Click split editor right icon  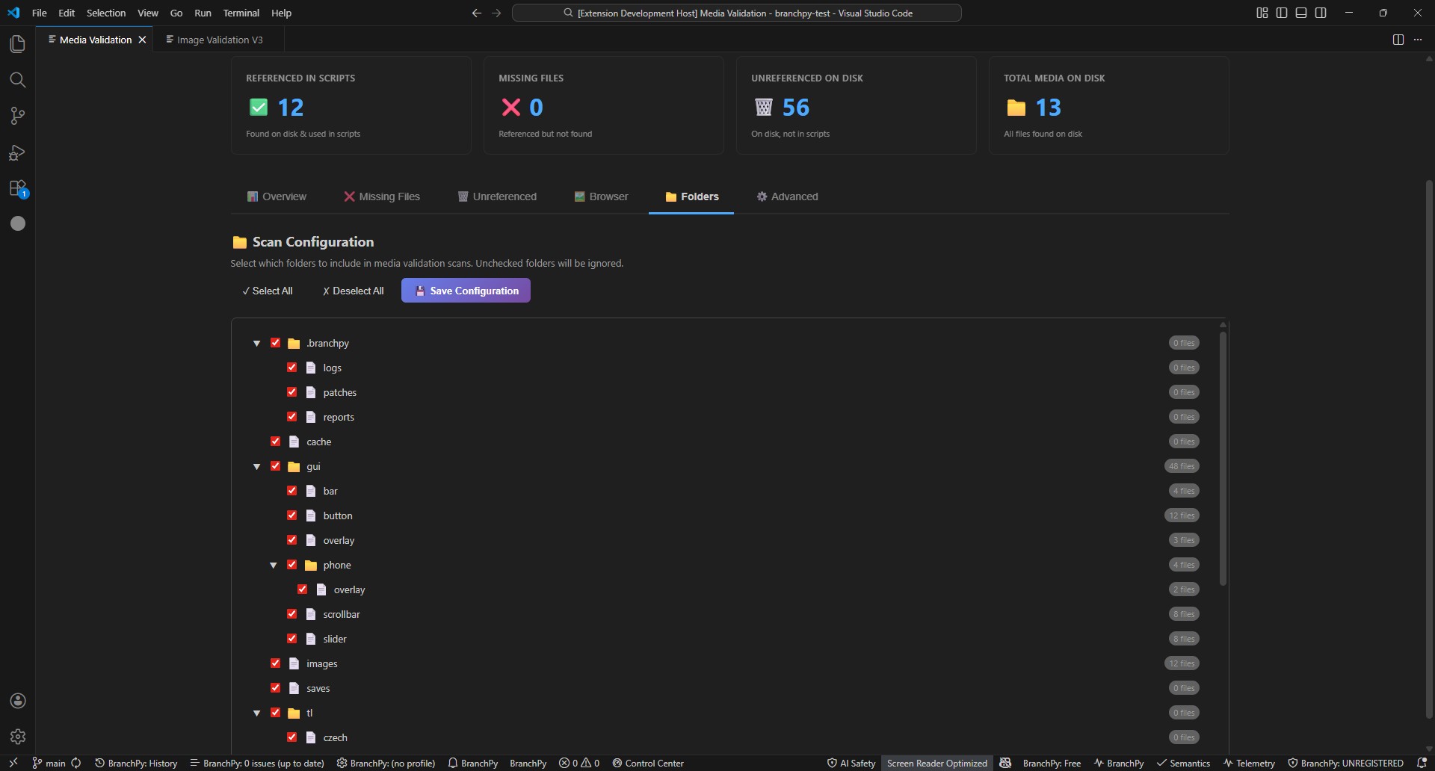[1398, 40]
